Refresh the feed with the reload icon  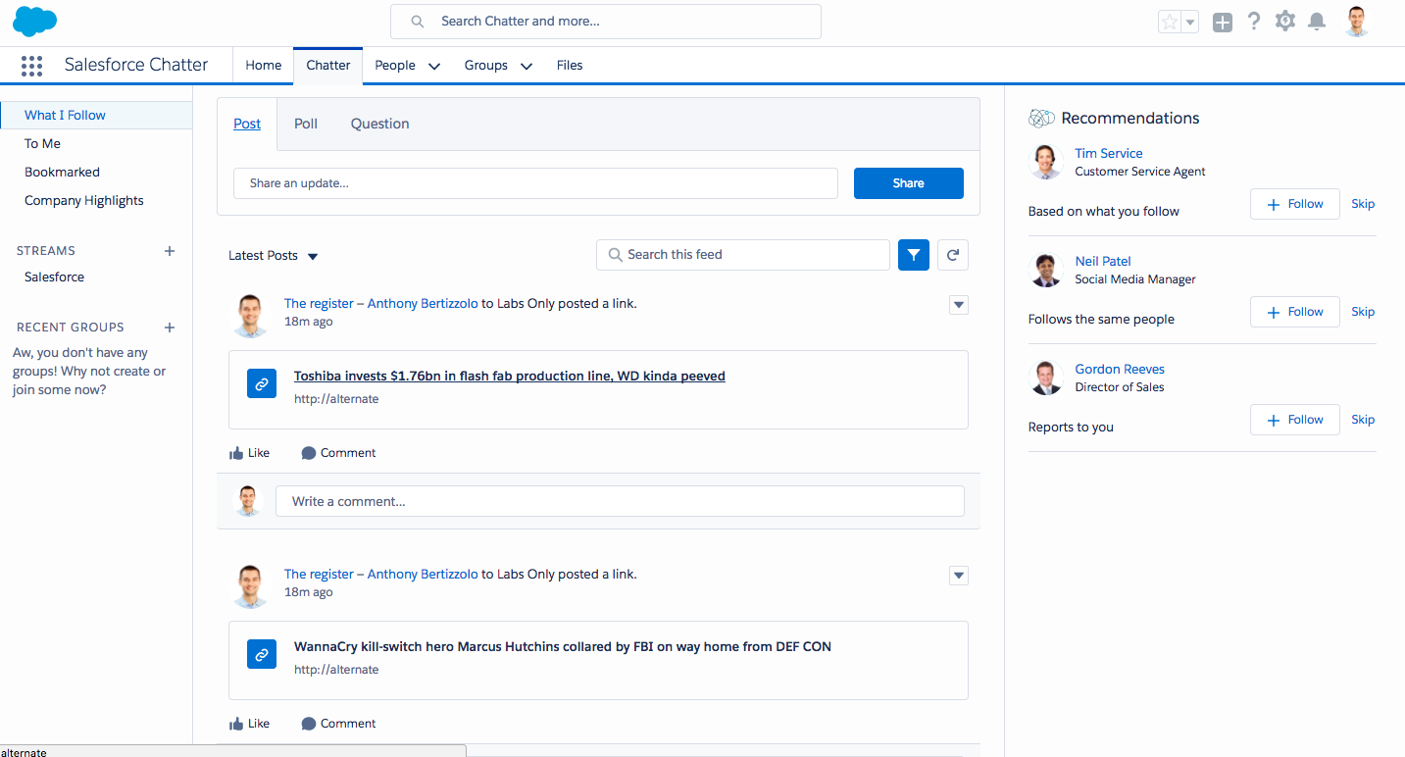click(952, 255)
